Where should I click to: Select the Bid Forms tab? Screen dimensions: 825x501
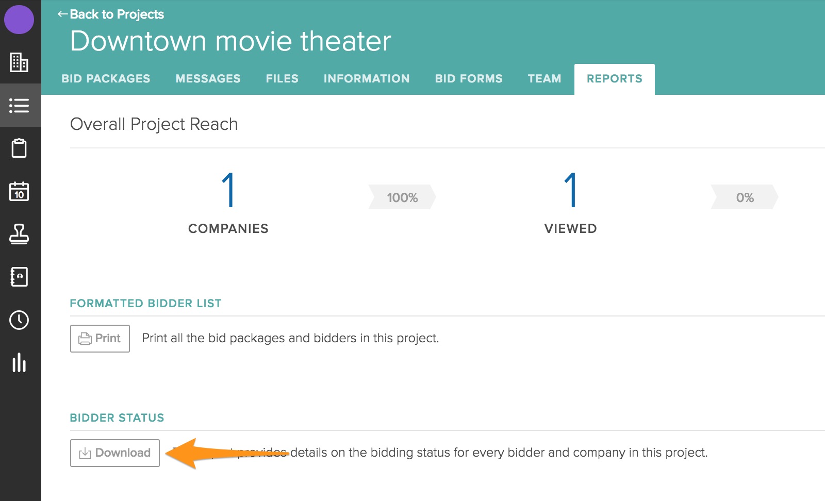(x=469, y=79)
